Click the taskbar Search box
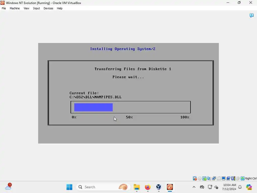This screenshot has height=193, width=257. click(x=103, y=187)
